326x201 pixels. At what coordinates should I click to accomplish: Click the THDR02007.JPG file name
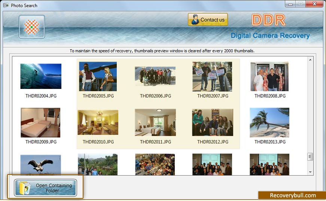[x=213, y=96]
